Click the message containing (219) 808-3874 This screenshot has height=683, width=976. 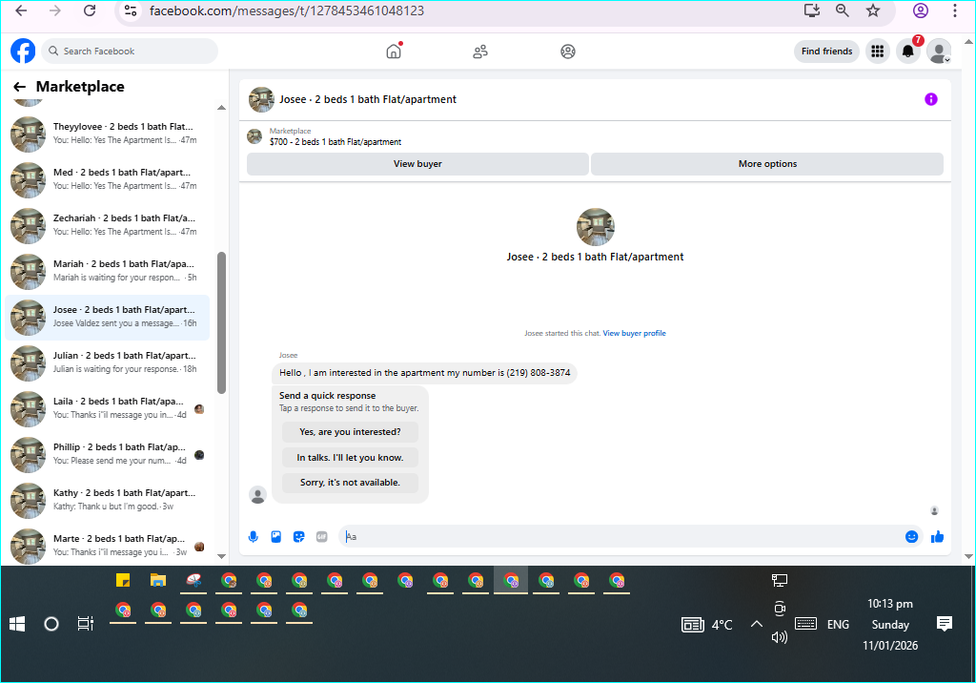[424, 373]
